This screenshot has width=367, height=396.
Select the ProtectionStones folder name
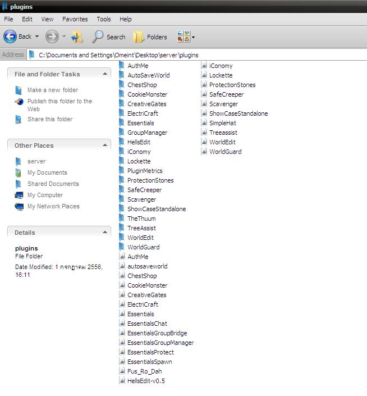coord(150,180)
